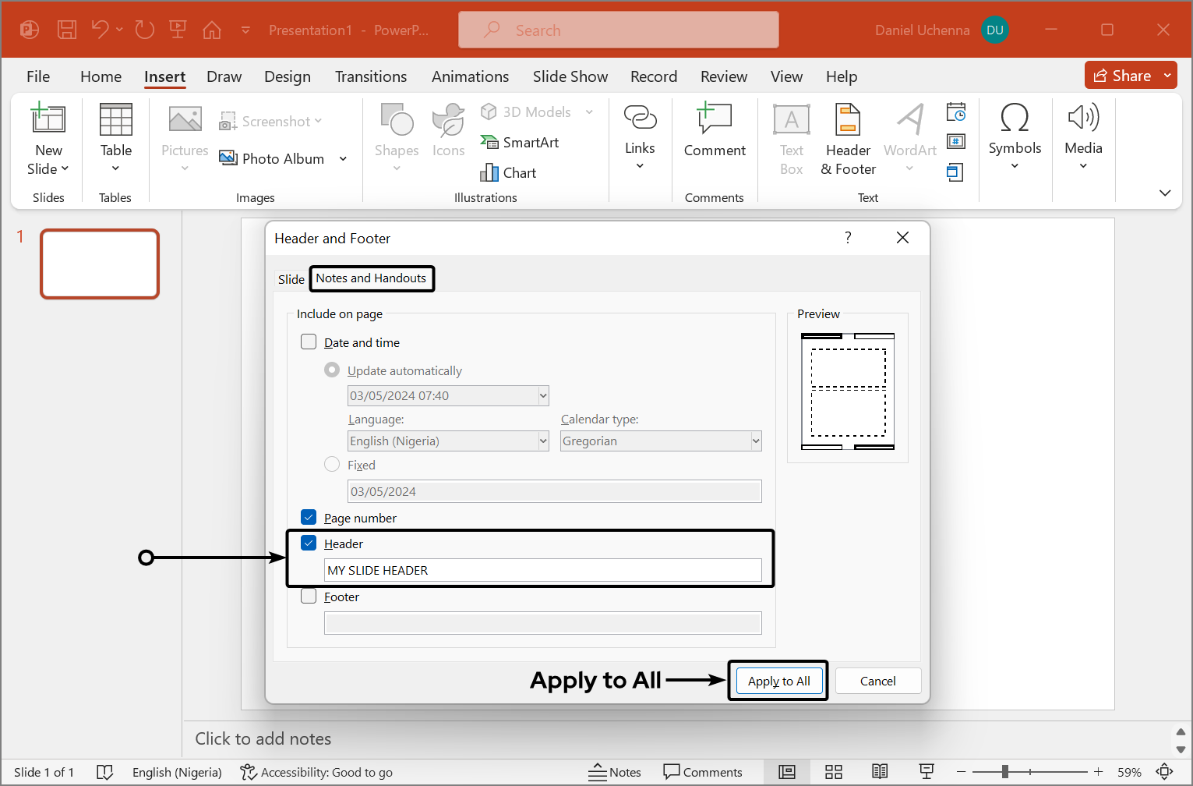Viewport: 1193px width, 786px height.
Task: Enable the Date and time checkbox
Action: coord(309,342)
